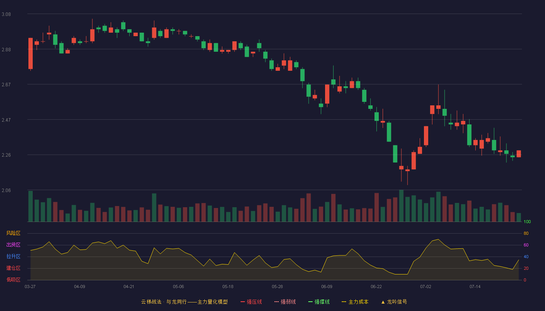Click the 07-14 date label
The image size is (545, 311).
pos(475,287)
